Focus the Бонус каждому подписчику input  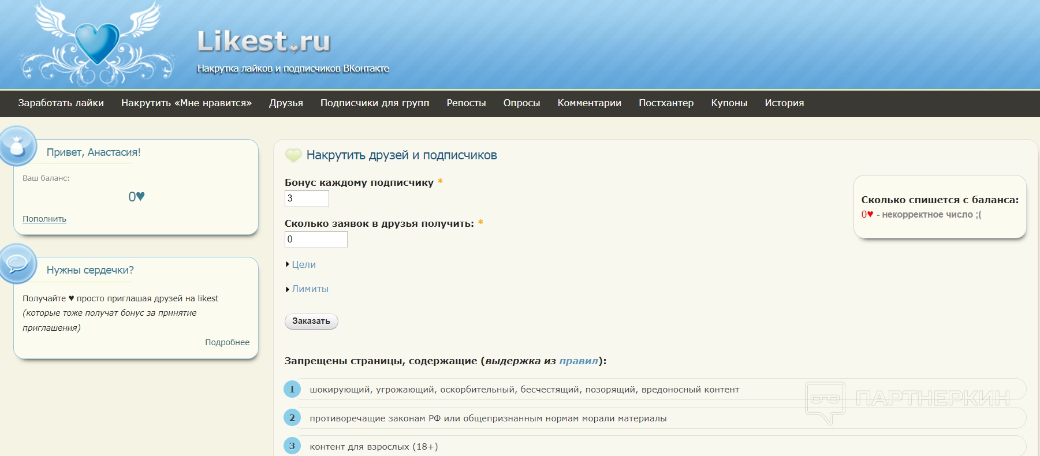pyautogui.click(x=307, y=198)
